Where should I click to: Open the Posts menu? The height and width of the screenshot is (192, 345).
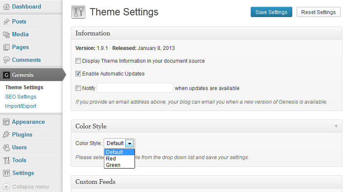(x=31, y=21)
